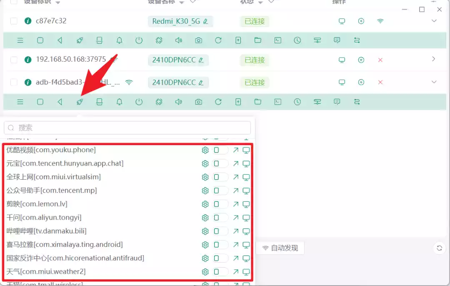Image resolution: width=450 pixels, height=286 pixels.
Task: Edit device name Redmi_K30_5G pencil
Action: [205, 21]
